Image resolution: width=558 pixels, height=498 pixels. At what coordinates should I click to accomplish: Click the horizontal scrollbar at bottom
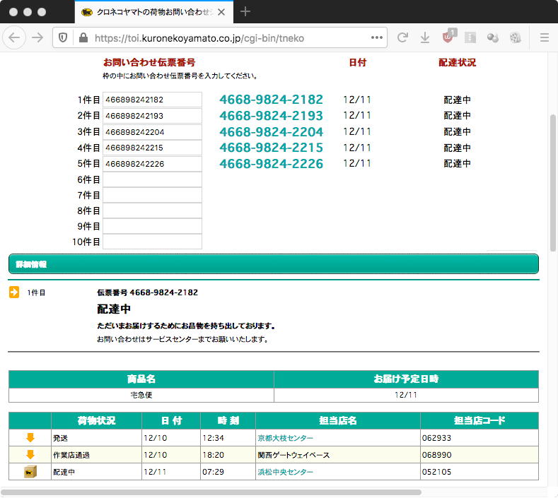212,492
